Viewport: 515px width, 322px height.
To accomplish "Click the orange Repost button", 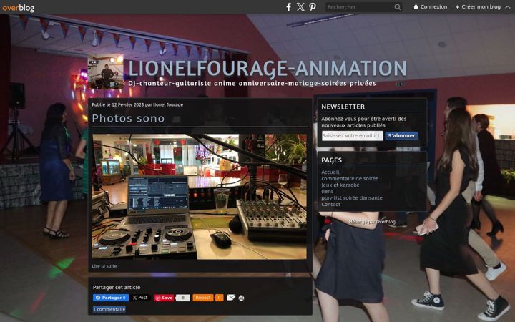I will tap(202, 298).
